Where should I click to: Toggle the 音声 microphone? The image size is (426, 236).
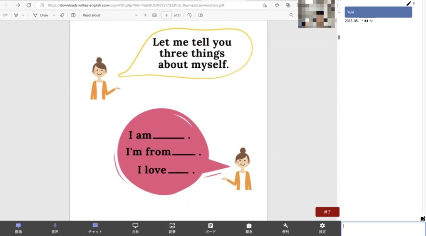click(55, 228)
